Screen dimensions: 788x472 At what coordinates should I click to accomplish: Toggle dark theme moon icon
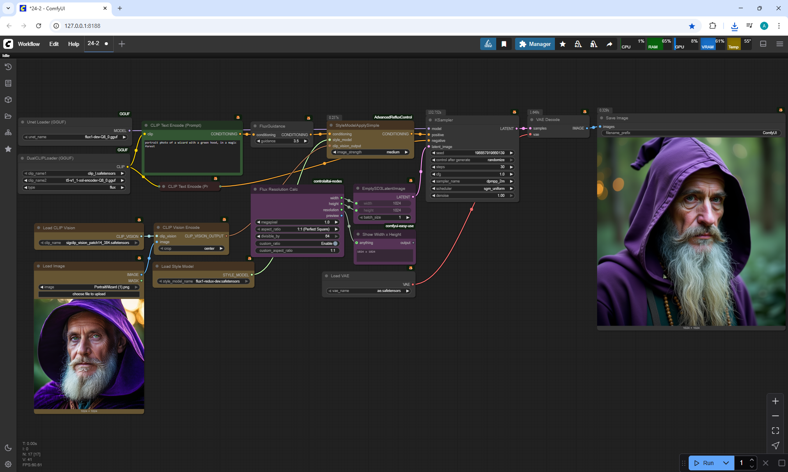click(x=8, y=448)
